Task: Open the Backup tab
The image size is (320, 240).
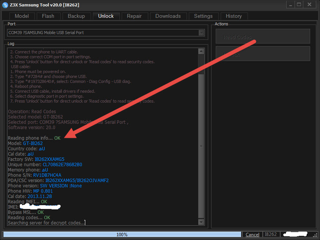Action: tap(76, 16)
